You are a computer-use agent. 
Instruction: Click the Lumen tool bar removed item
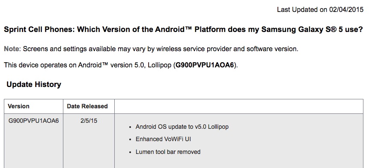pos(168,152)
